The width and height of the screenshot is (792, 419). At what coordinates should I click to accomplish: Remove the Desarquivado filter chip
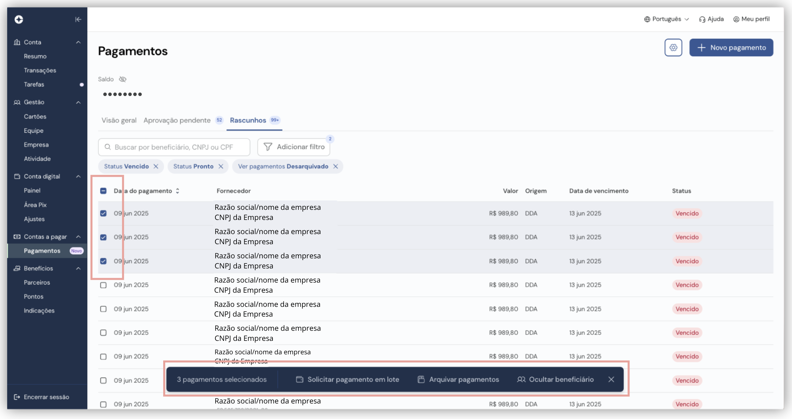coord(335,166)
